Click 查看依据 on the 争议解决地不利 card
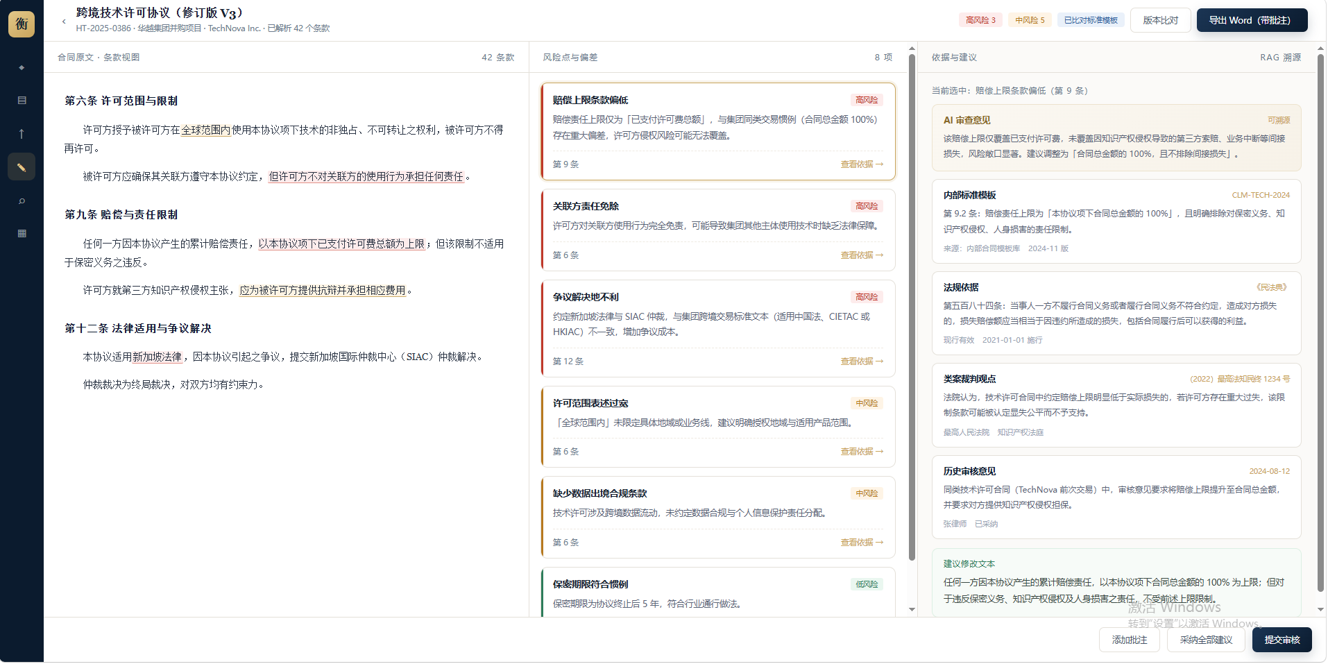 (862, 361)
